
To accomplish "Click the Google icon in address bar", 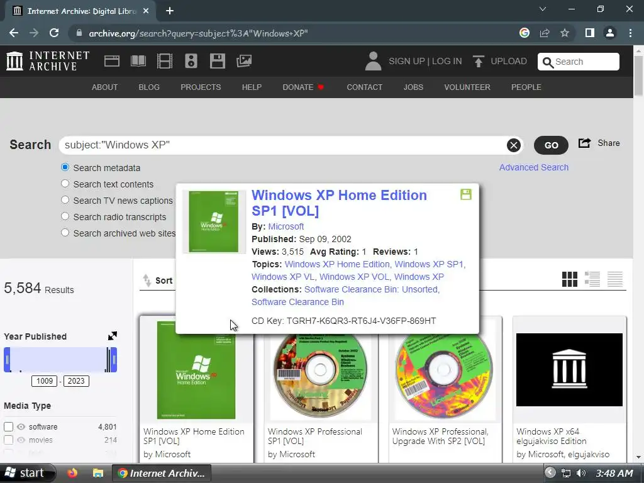I will [x=524, y=33].
